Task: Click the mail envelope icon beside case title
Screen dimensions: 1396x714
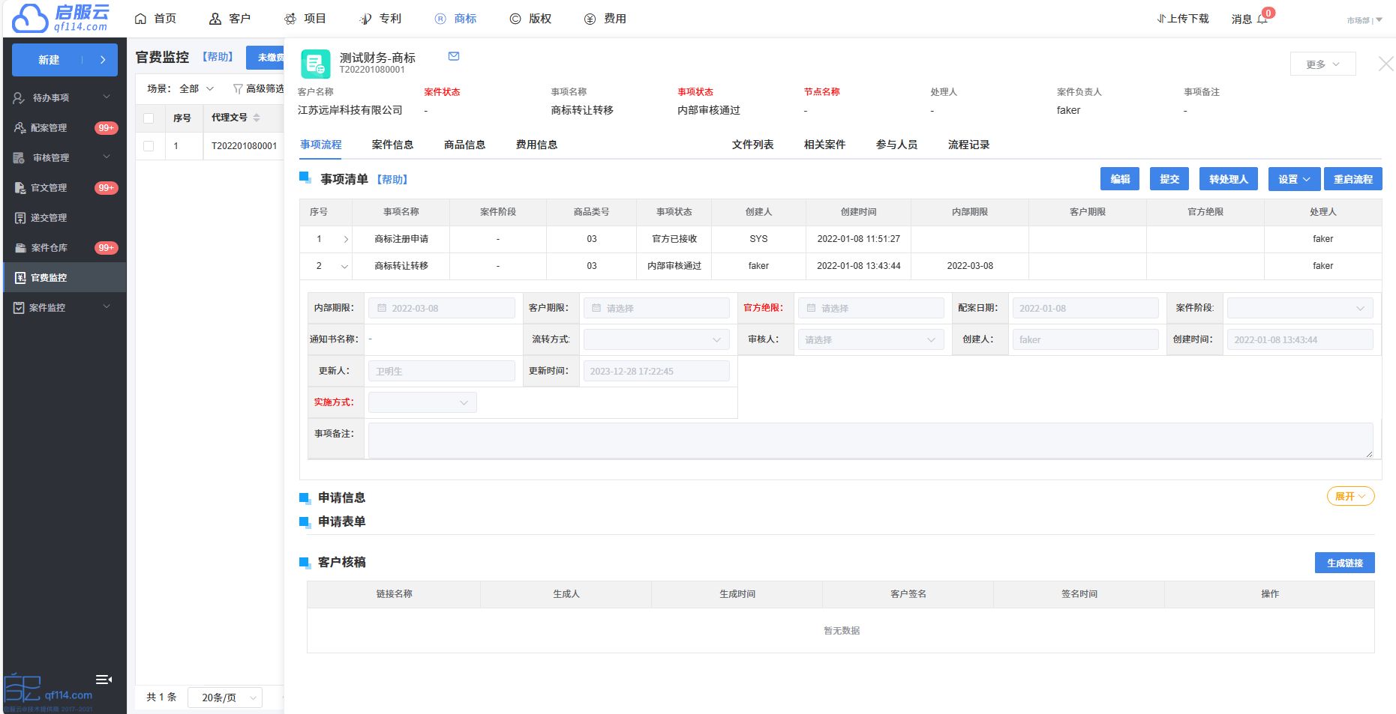Action: [454, 56]
